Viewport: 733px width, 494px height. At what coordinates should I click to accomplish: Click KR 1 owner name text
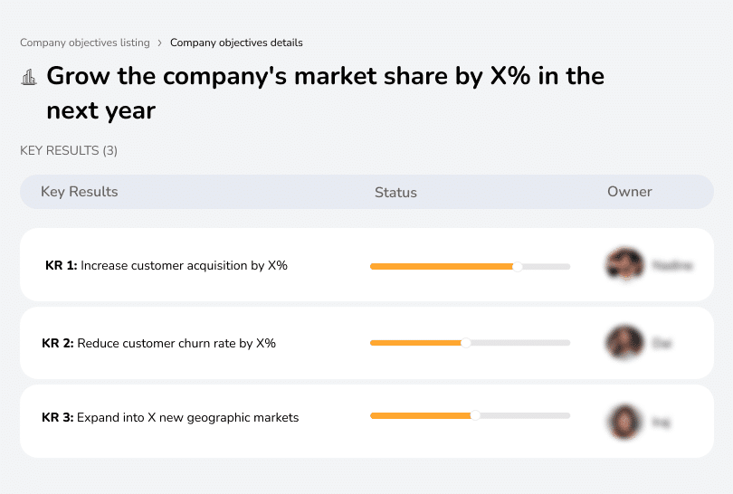click(672, 266)
